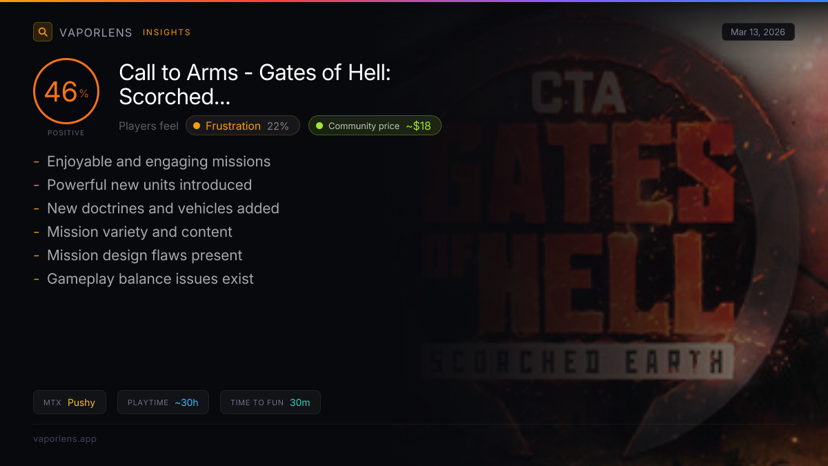Screen dimensions: 828x466
Task: Select 'Gameplay balance issues exist' bullet
Action: tap(150, 279)
